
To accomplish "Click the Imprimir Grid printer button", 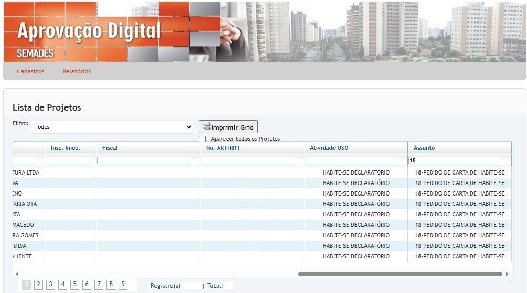I will point(228,127).
